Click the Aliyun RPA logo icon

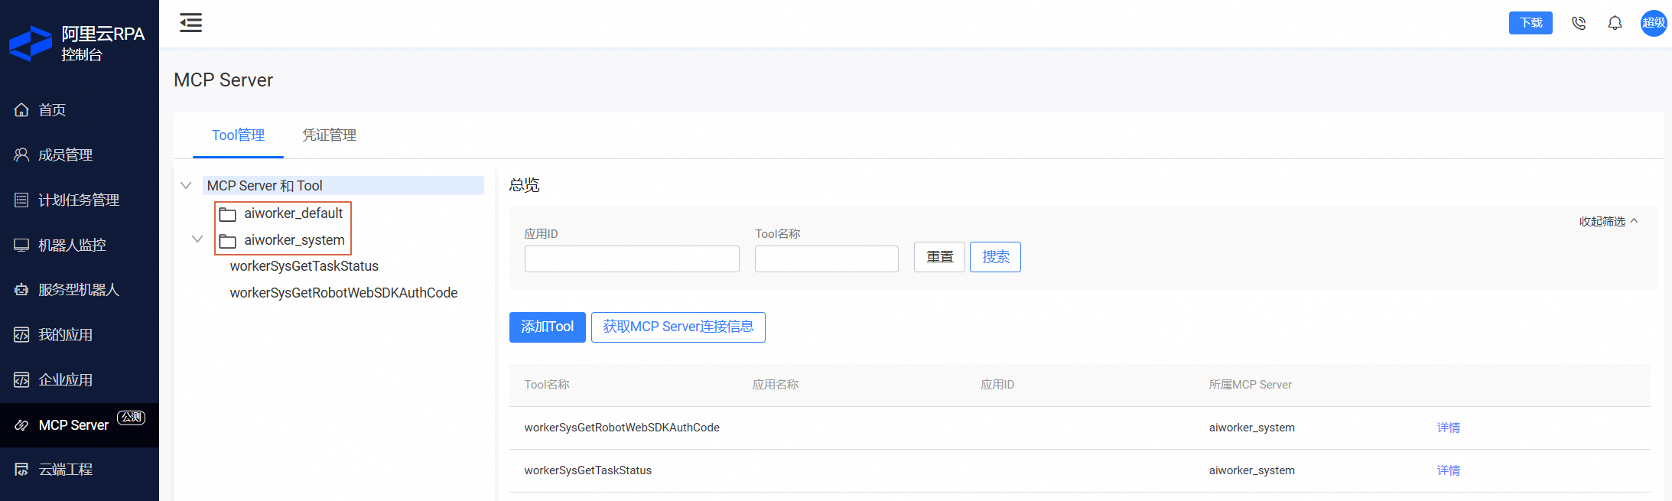point(31,44)
